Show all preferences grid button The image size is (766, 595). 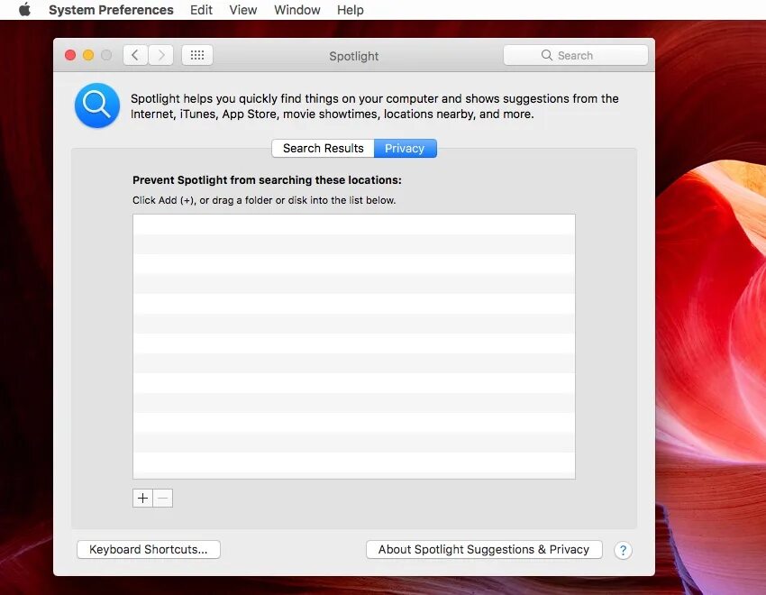click(x=197, y=55)
